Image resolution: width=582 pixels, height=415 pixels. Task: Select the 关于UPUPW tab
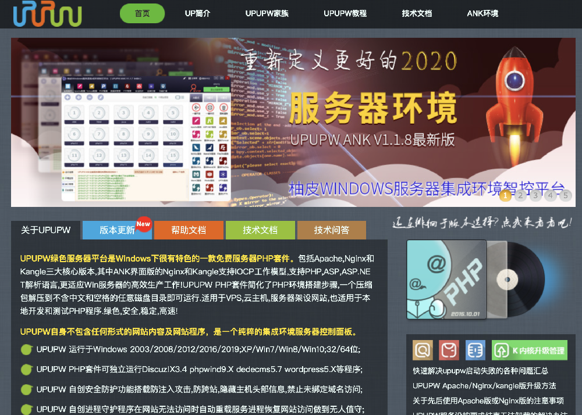pos(45,230)
